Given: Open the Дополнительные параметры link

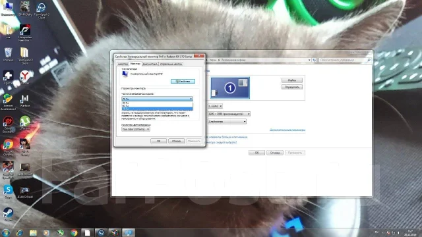Looking at the screenshot, I should [x=287, y=130].
